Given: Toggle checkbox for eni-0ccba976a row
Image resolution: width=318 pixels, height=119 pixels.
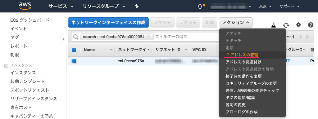Looking at the screenshot, I should coord(74,61).
